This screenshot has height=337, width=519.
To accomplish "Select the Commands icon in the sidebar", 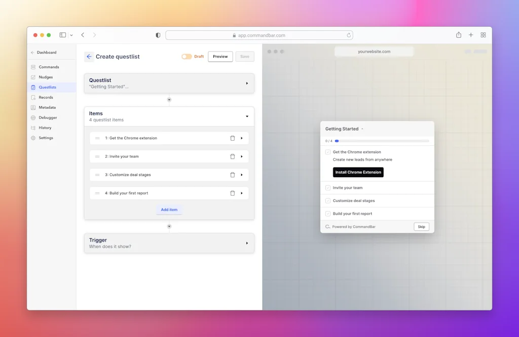I will point(34,67).
